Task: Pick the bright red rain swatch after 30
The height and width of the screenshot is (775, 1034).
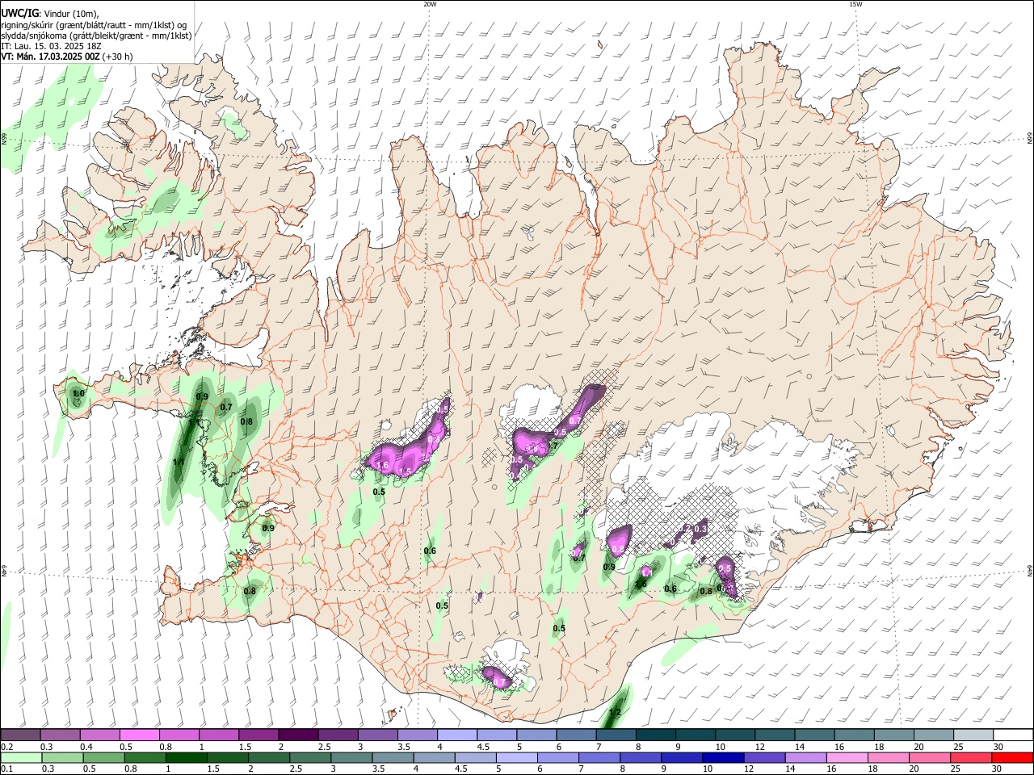Action: coord(1012,757)
